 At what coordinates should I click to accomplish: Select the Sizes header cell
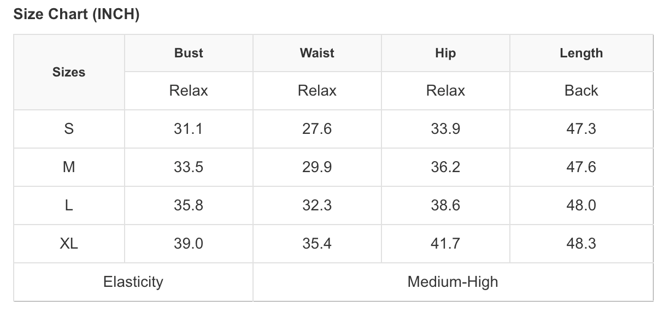click(x=69, y=72)
